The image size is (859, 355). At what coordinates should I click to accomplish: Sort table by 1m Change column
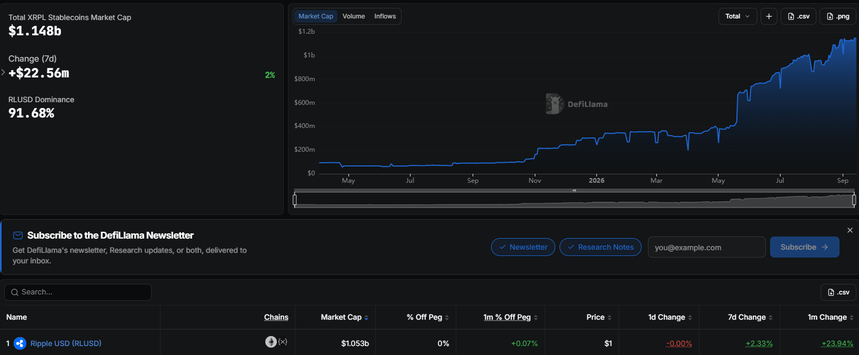pyautogui.click(x=831, y=317)
